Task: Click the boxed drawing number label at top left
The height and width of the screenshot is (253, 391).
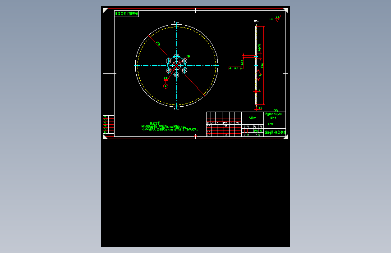Action: (x=126, y=14)
